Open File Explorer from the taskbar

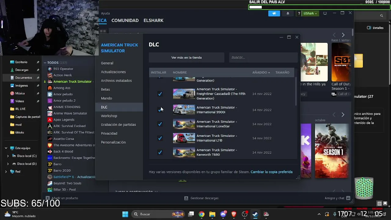coord(212,214)
